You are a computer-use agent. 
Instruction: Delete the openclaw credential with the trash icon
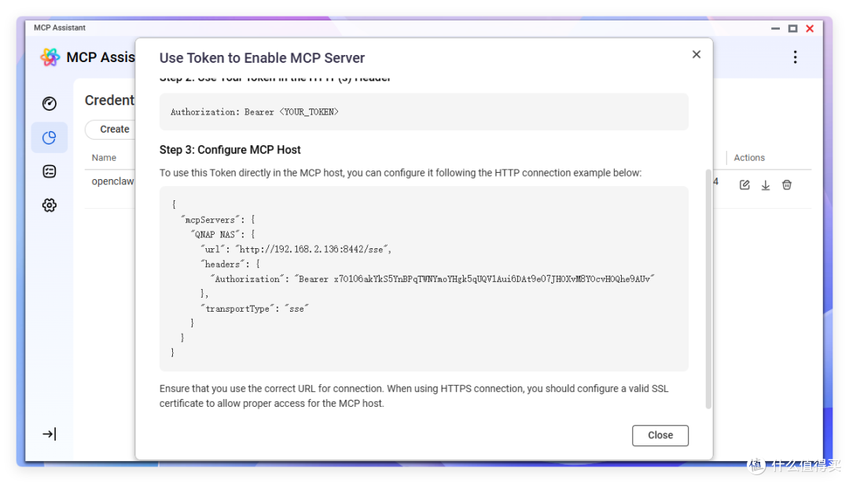click(x=787, y=185)
